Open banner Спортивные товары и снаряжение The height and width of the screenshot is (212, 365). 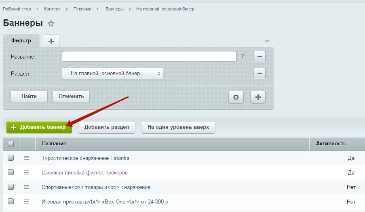coord(96,187)
